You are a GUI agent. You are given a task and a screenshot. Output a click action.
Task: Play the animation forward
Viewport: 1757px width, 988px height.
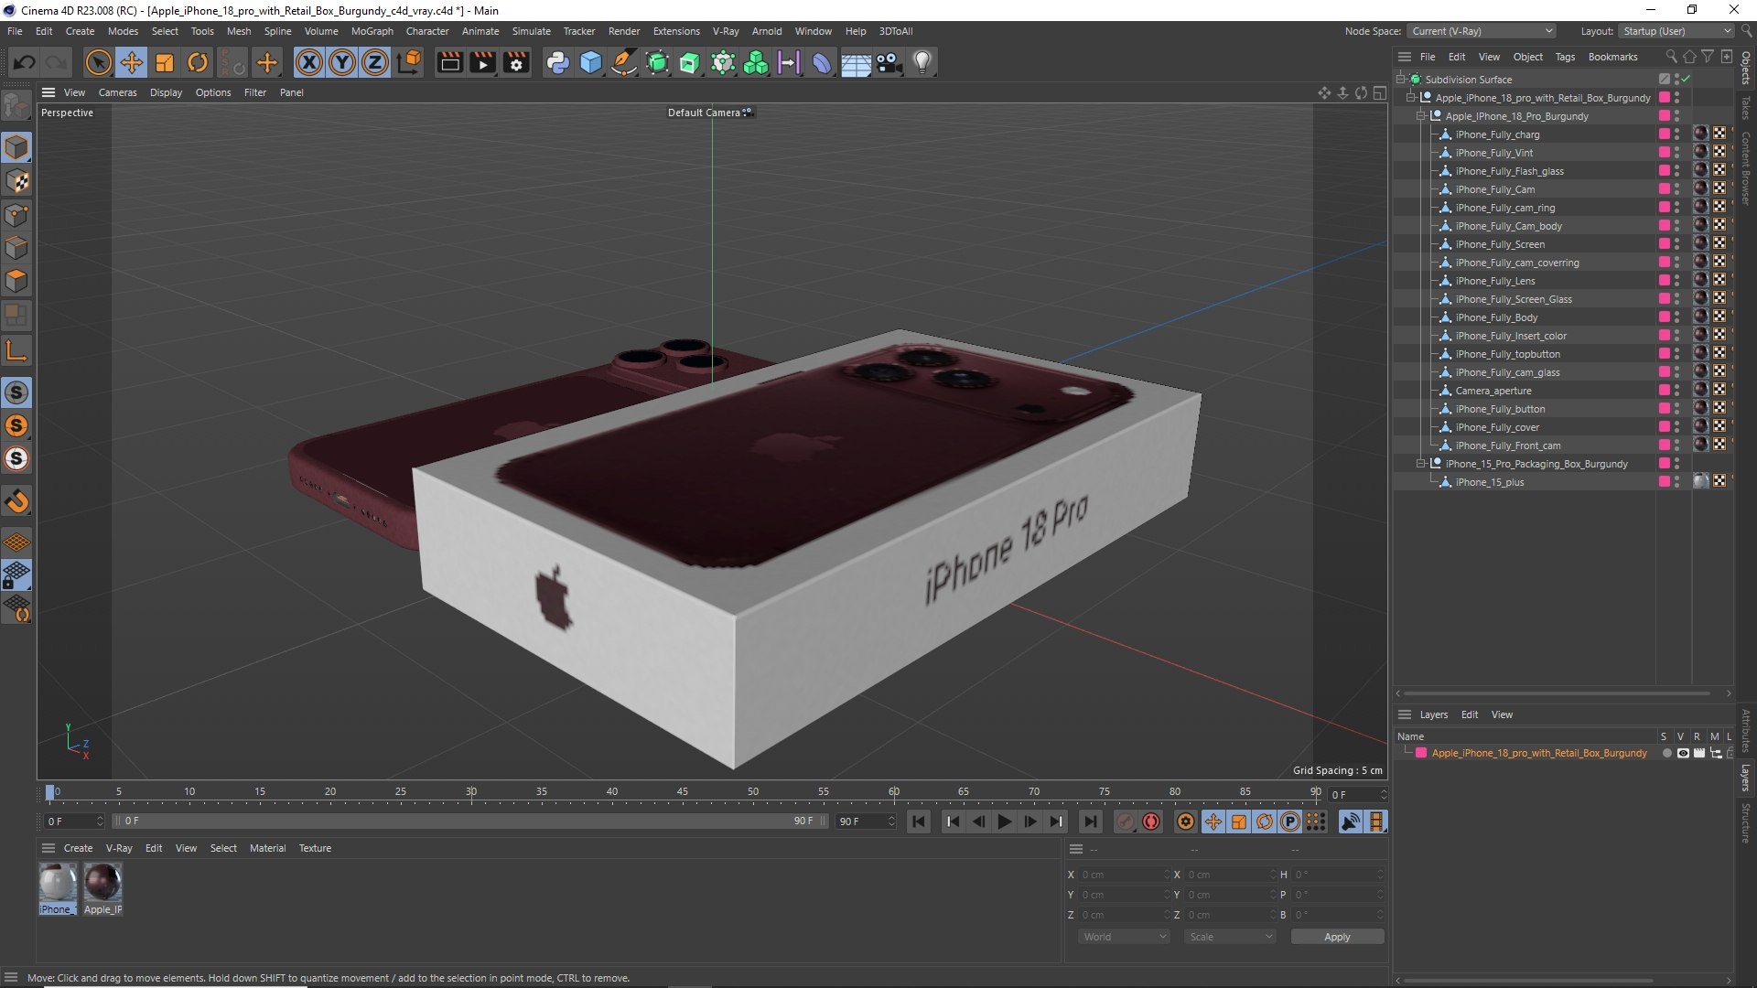(1004, 822)
